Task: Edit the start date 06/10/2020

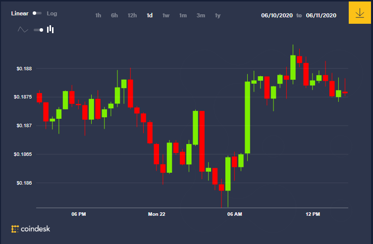Action: 277,15
